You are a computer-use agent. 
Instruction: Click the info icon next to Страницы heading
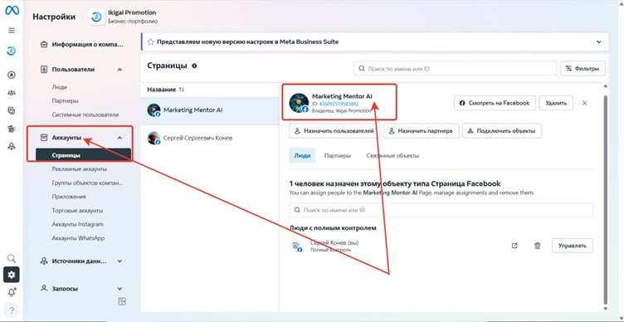pos(194,66)
